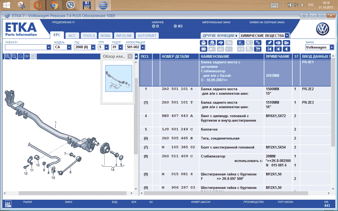Open the ГОД 2008 (8) dropdown

click(93, 47)
